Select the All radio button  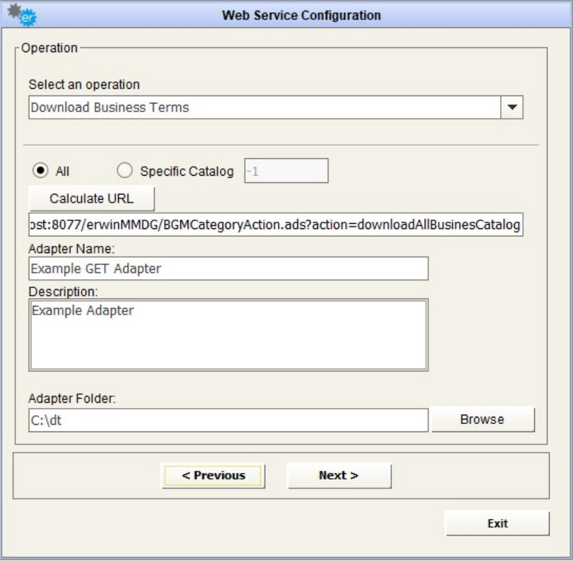click(42, 171)
